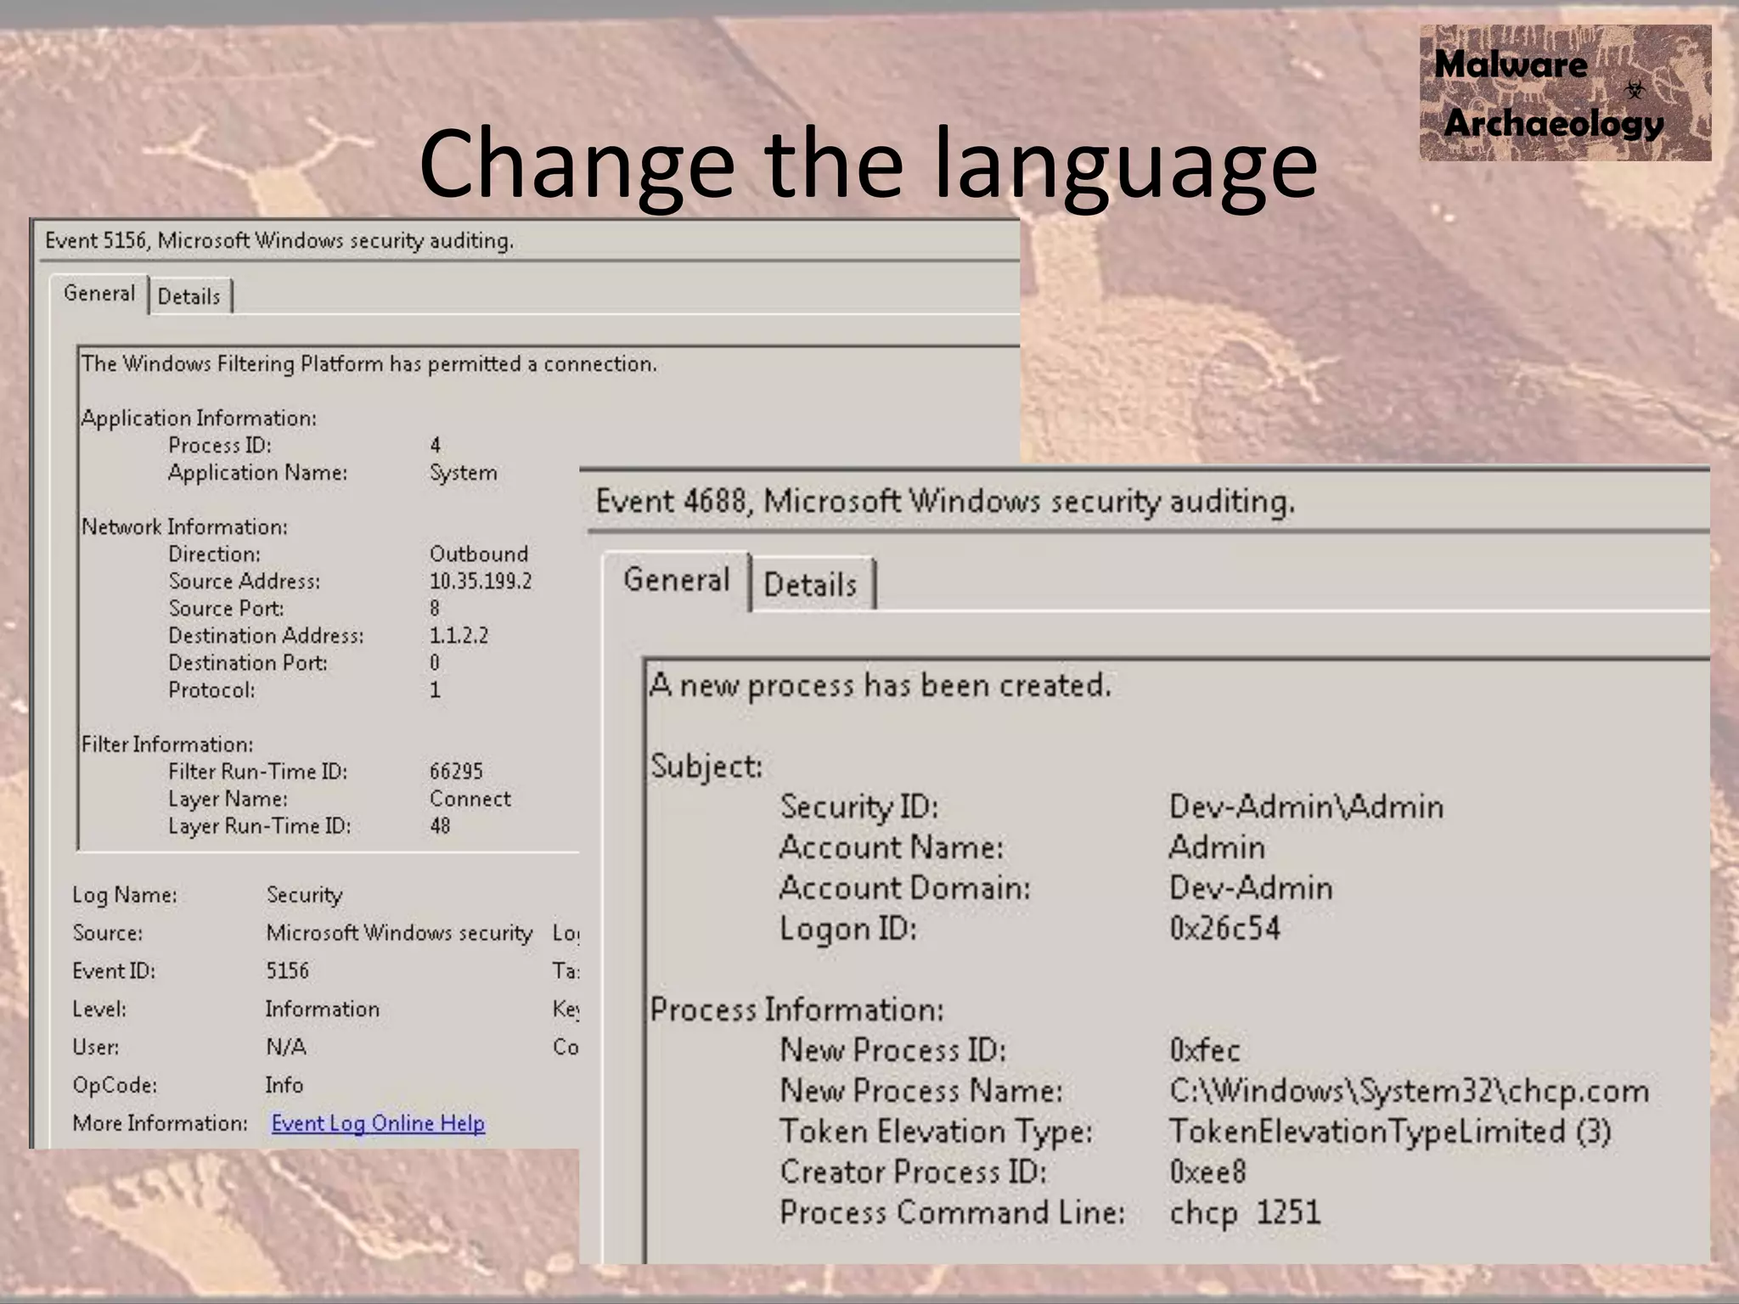The height and width of the screenshot is (1304, 1739).
Task: Click the 'Destination Port:' label
Action: tap(248, 662)
